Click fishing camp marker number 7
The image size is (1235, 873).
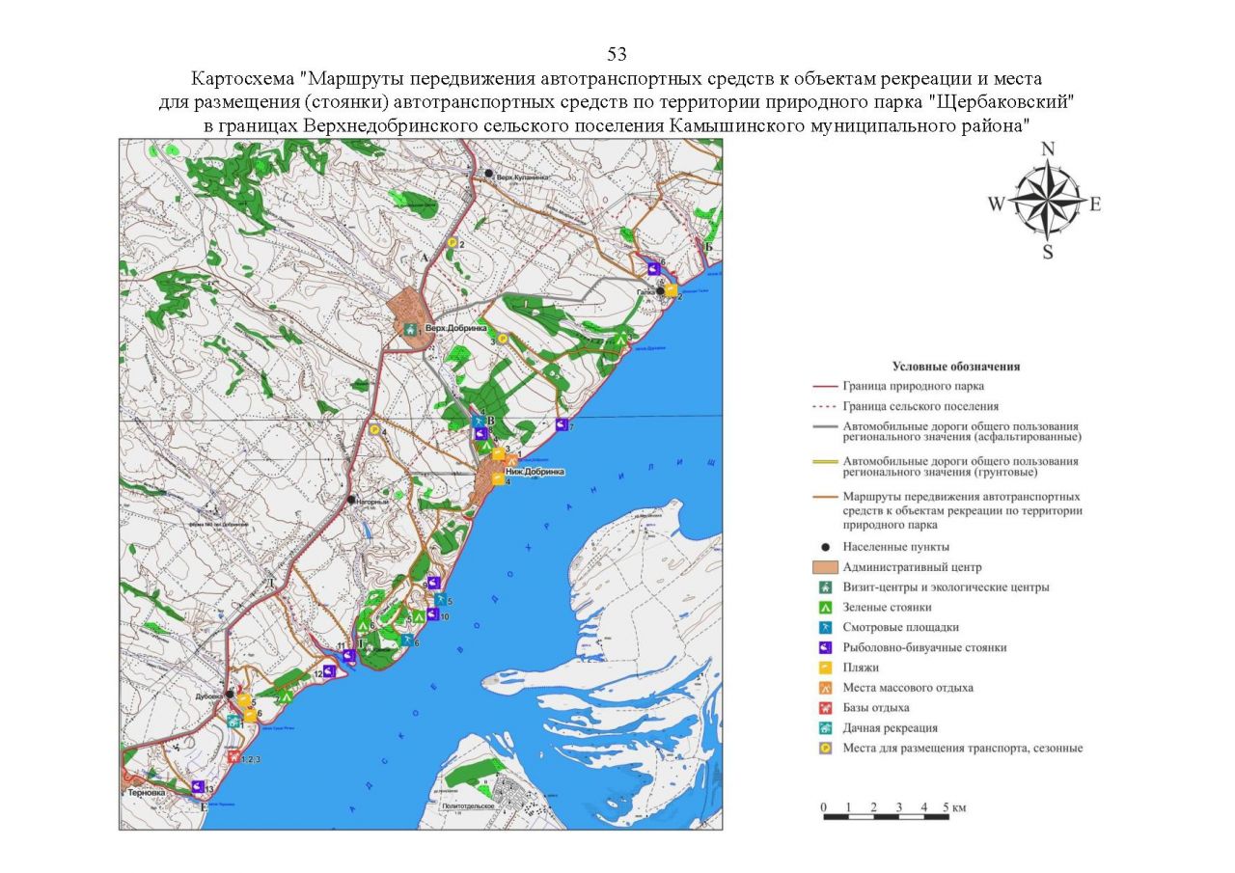point(562,424)
